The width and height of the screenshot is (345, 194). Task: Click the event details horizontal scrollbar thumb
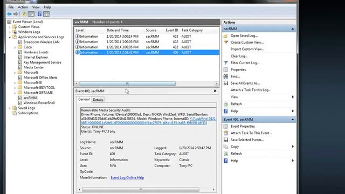click(141, 189)
